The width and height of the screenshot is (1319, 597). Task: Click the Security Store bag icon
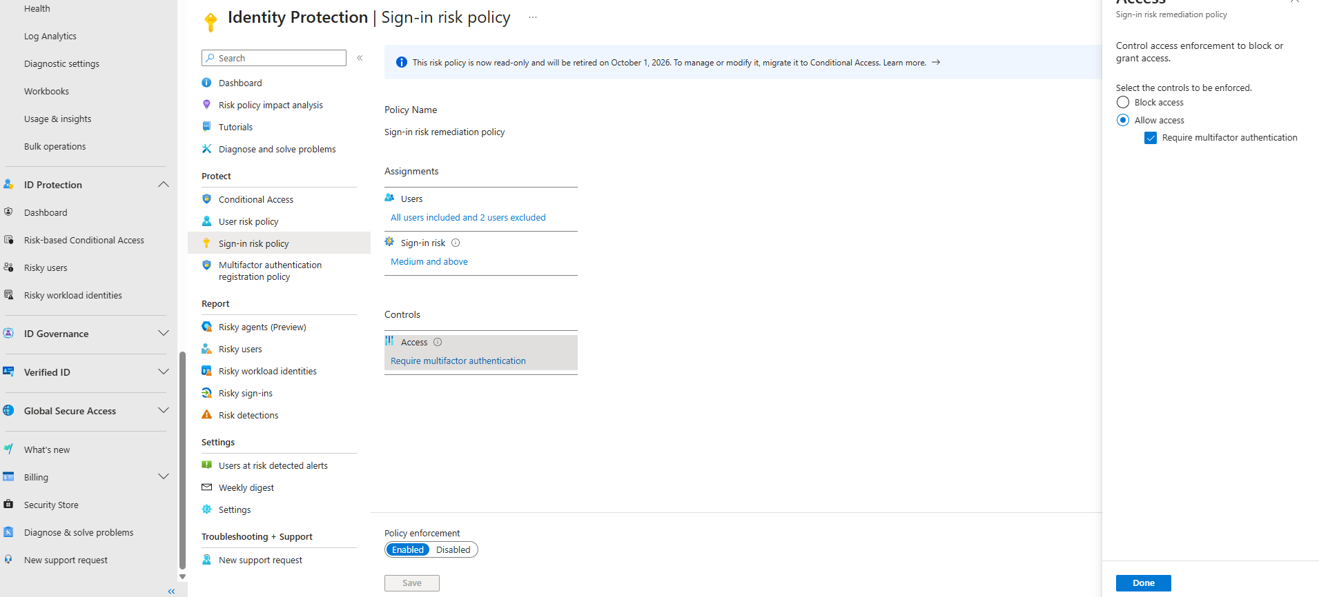[8, 505]
